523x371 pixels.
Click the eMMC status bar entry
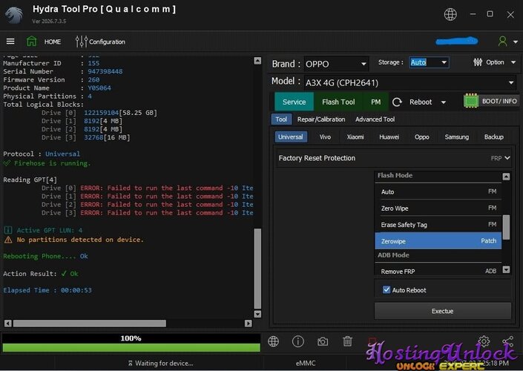pos(306,363)
